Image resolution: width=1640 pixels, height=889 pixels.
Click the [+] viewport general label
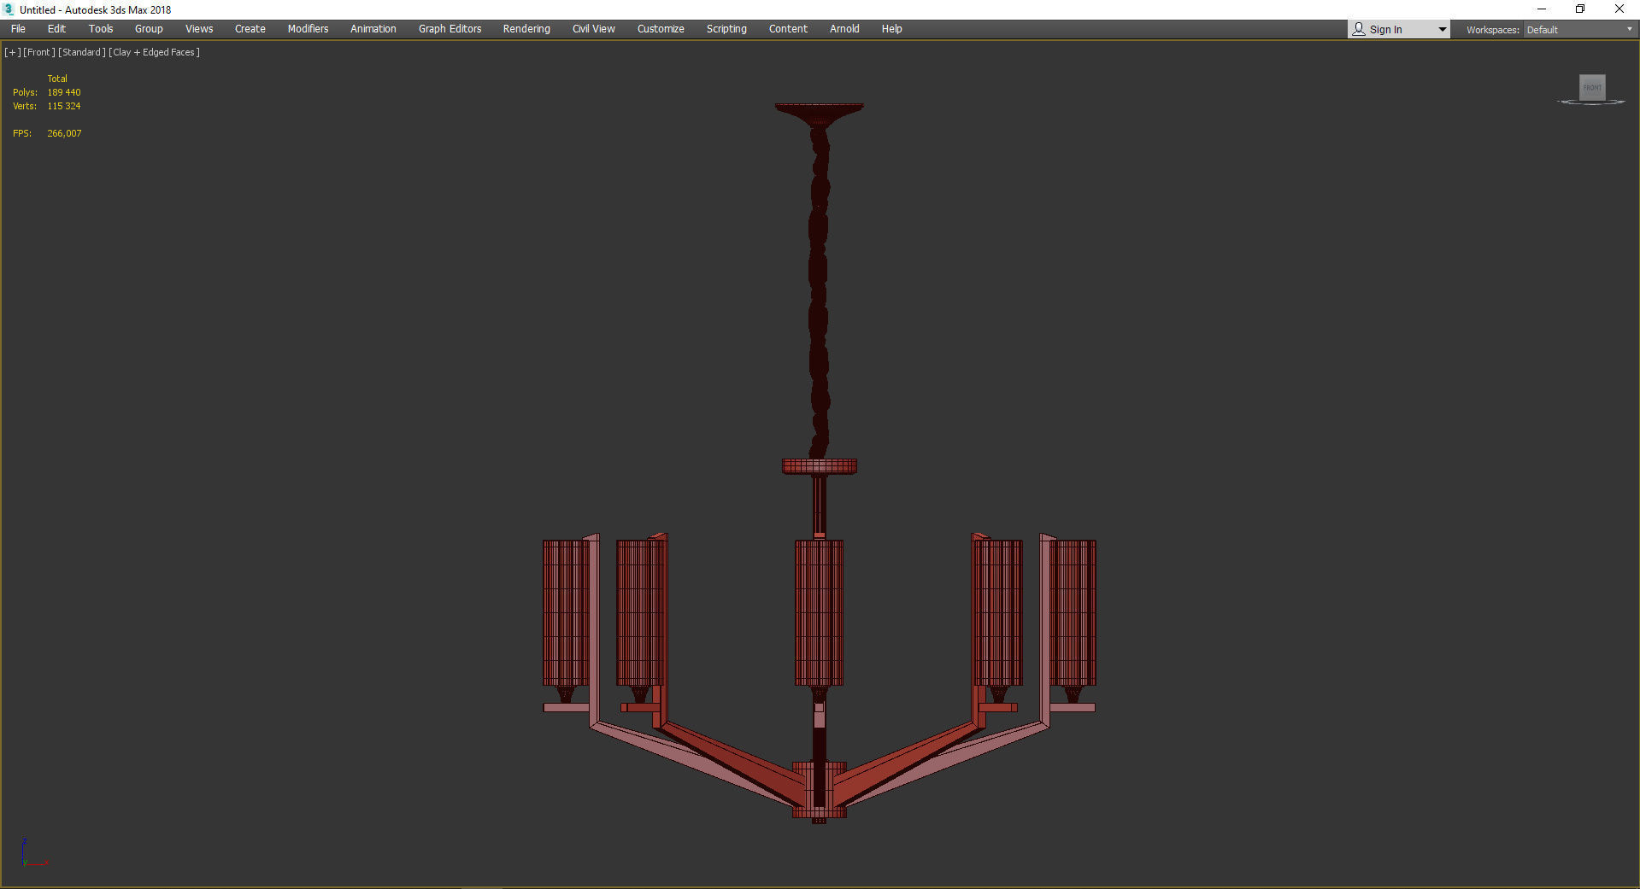(12, 52)
